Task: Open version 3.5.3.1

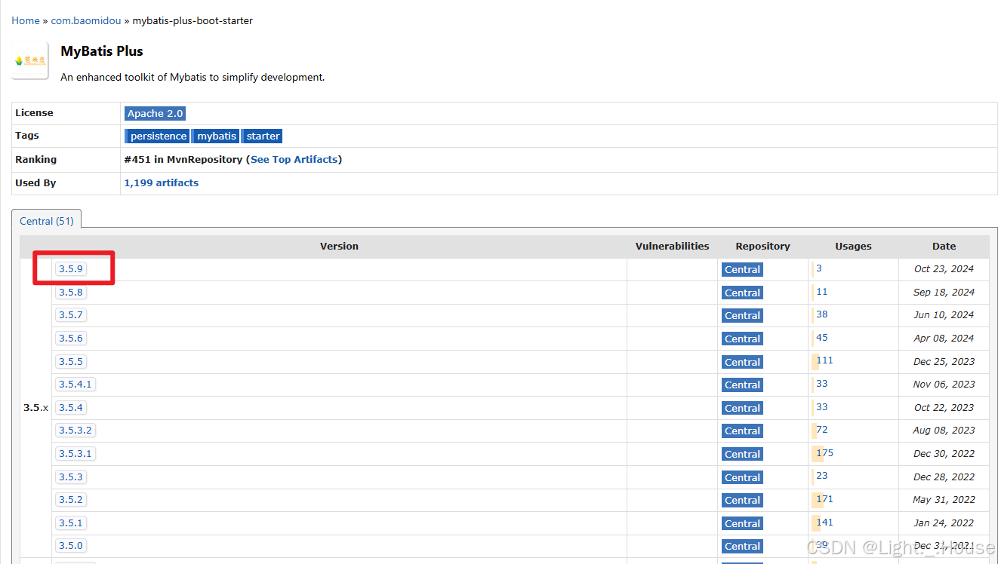Action: (x=75, y=454)
